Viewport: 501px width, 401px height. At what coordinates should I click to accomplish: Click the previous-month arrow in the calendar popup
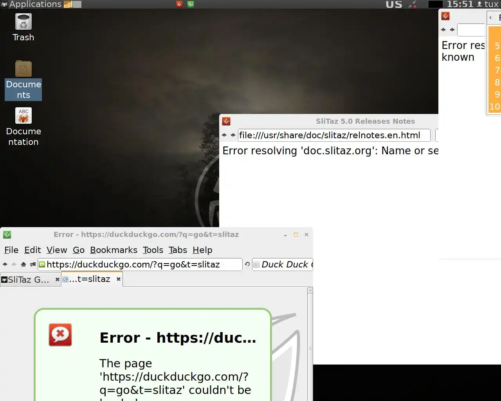pos(490,18)
